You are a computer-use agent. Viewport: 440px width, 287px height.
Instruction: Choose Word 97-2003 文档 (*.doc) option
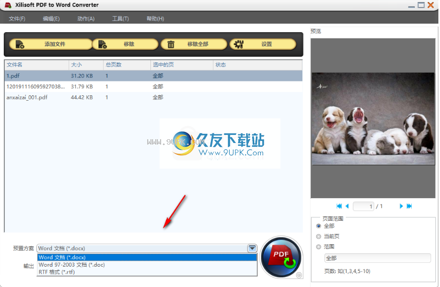coord(147,265)
